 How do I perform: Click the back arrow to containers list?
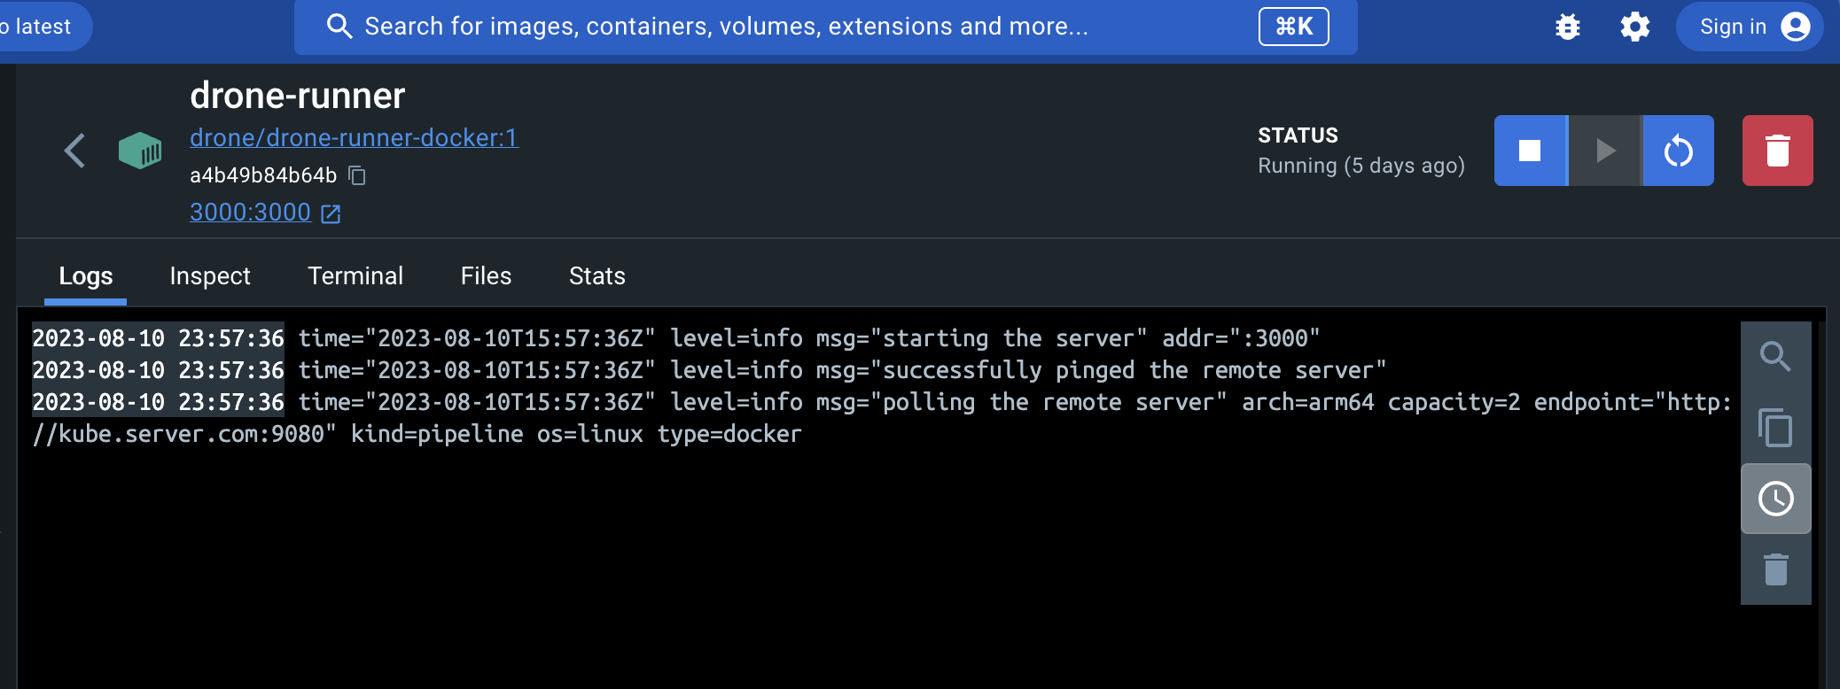tap(75, 151)
